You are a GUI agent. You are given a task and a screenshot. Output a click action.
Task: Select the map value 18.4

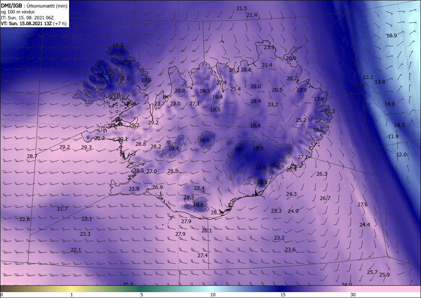click(256, 125)
